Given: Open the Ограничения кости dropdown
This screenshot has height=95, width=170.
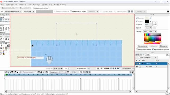Looking at the screenshot, I should click(13, 11).
